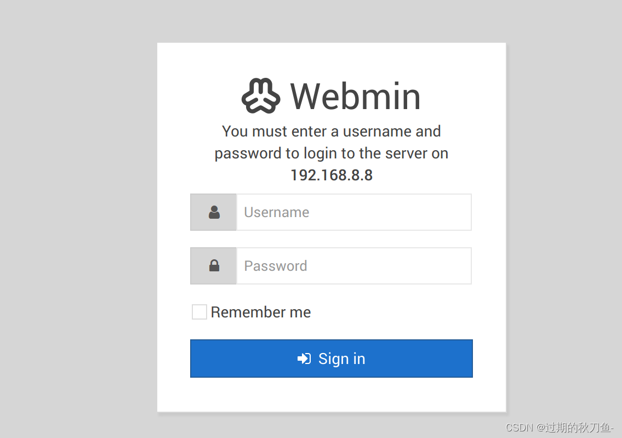Click the server address 192.168.8.8

(332, 175)
